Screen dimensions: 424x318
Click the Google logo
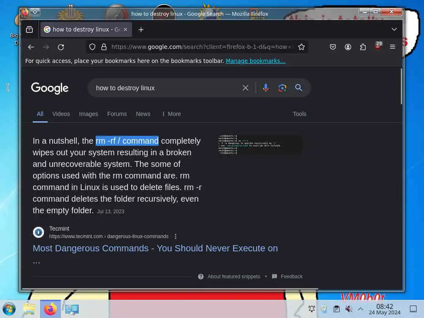click(x=50, y=89)
